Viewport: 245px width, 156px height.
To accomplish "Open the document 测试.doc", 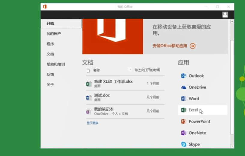I will point(102,95).
